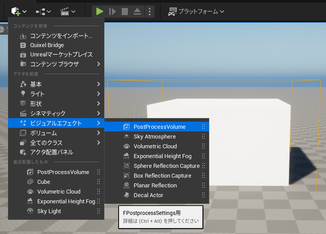Select Sky Atmosphere in visual effects submenu
Screen dimensions: 326x234
coord(154,137)
